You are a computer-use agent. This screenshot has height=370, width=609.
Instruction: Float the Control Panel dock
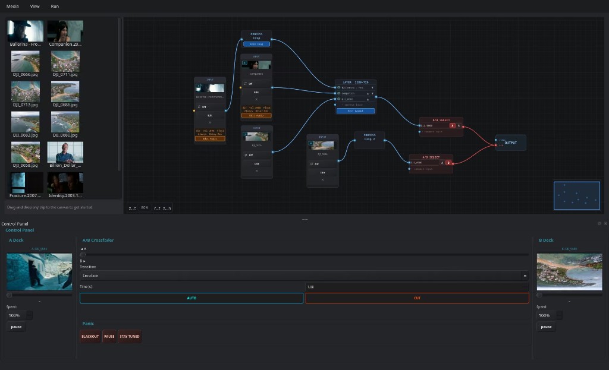coord(599,223)
